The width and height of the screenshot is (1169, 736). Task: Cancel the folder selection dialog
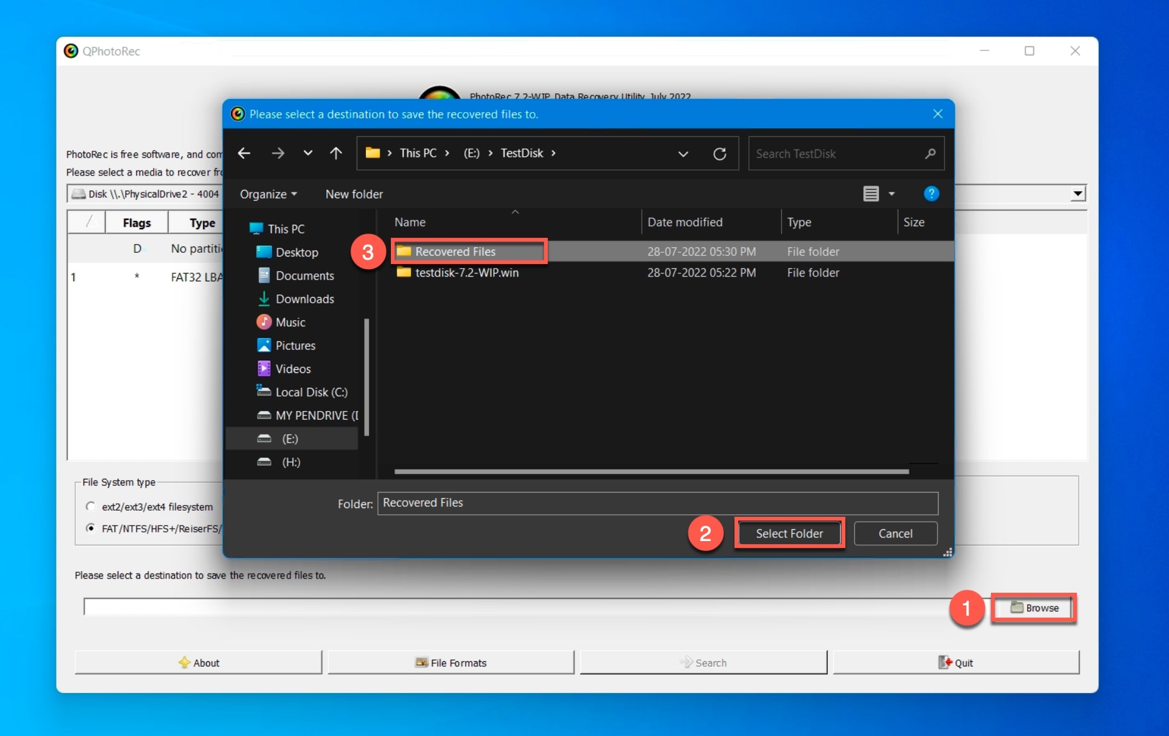(x=895, y=534)
